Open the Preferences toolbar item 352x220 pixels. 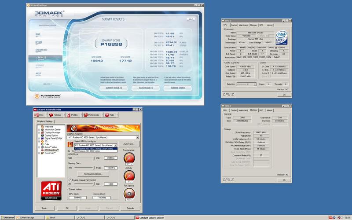coord(92,115)
